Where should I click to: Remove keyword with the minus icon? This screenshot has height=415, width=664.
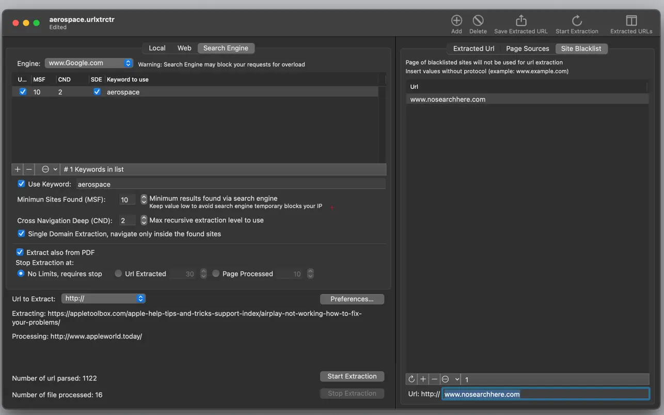click(x=29, y=169)
